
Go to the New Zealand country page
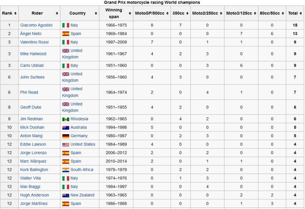pos(82,195)
